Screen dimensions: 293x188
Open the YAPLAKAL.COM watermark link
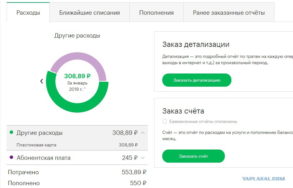pyautogui.click(x=264, y=179)
